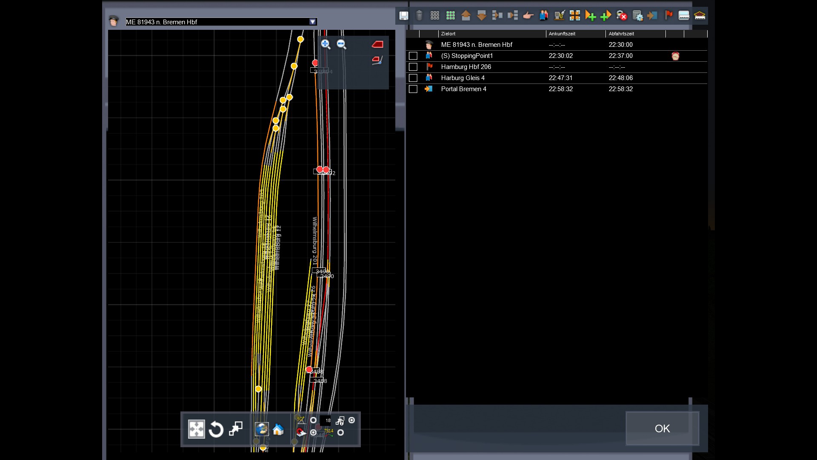The image size is (817, 460).
Task: Click the trash can delete icon
Action: tap(419, 16)
